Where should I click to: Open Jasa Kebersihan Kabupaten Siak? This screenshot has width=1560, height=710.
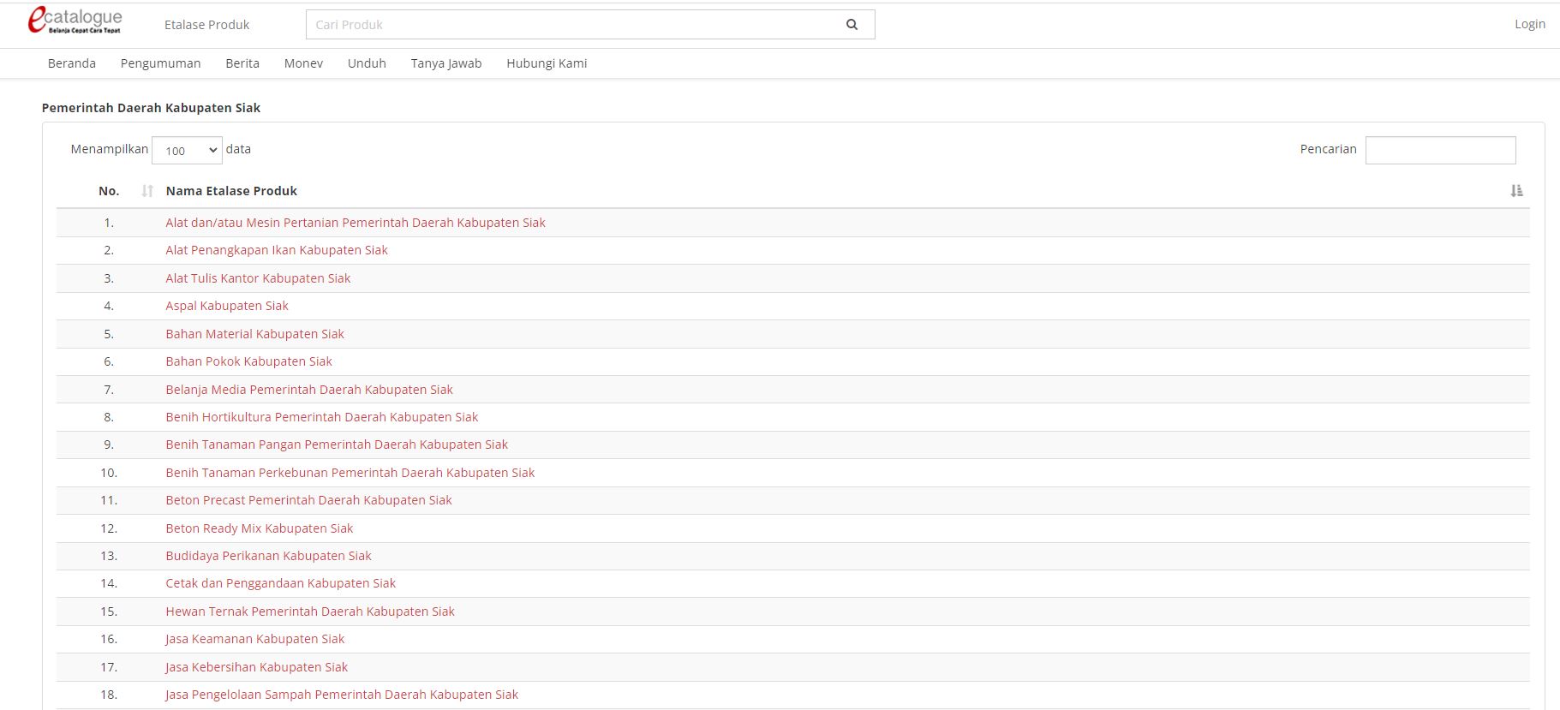256,667
